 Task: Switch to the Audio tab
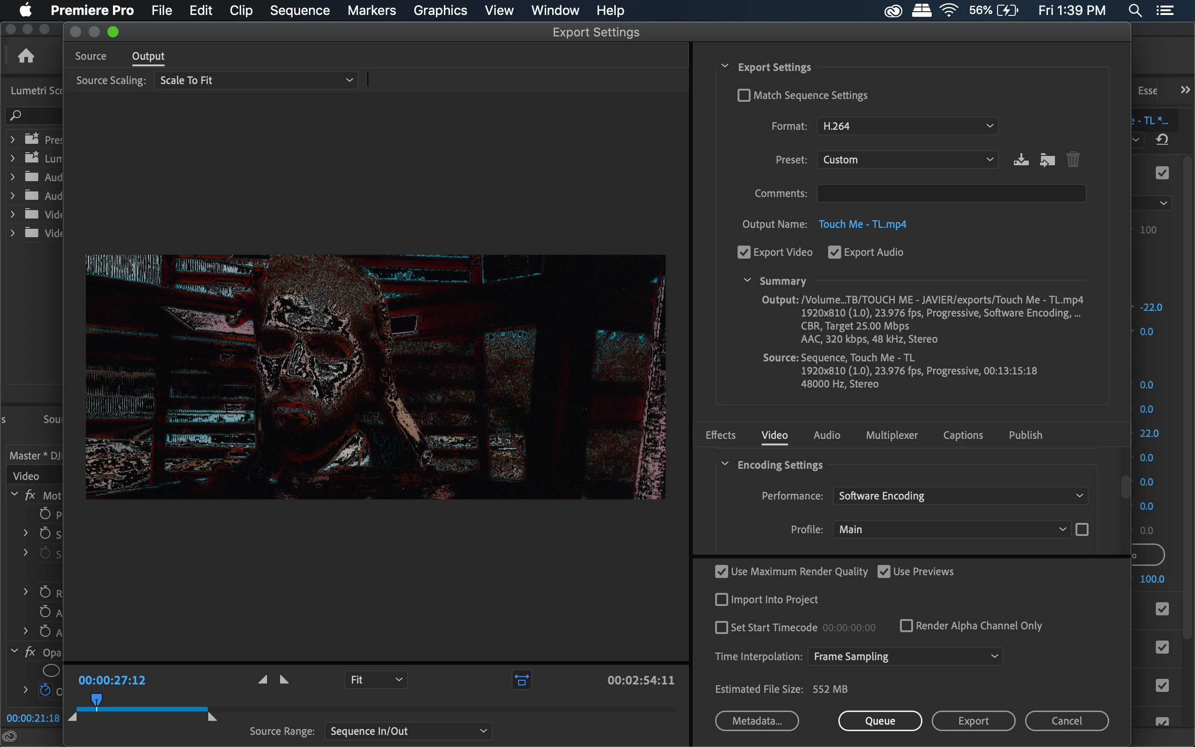tap(826, 435)
